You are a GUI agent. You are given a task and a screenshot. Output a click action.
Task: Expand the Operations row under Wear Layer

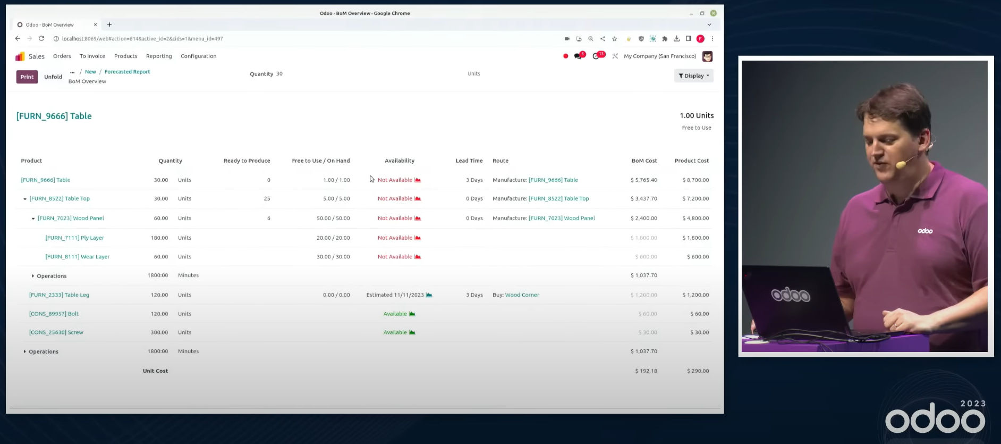click(33, 276)
